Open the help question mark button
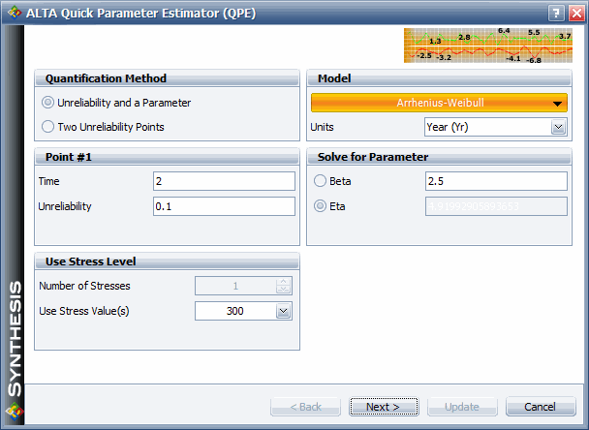 (x=556, y=14)
